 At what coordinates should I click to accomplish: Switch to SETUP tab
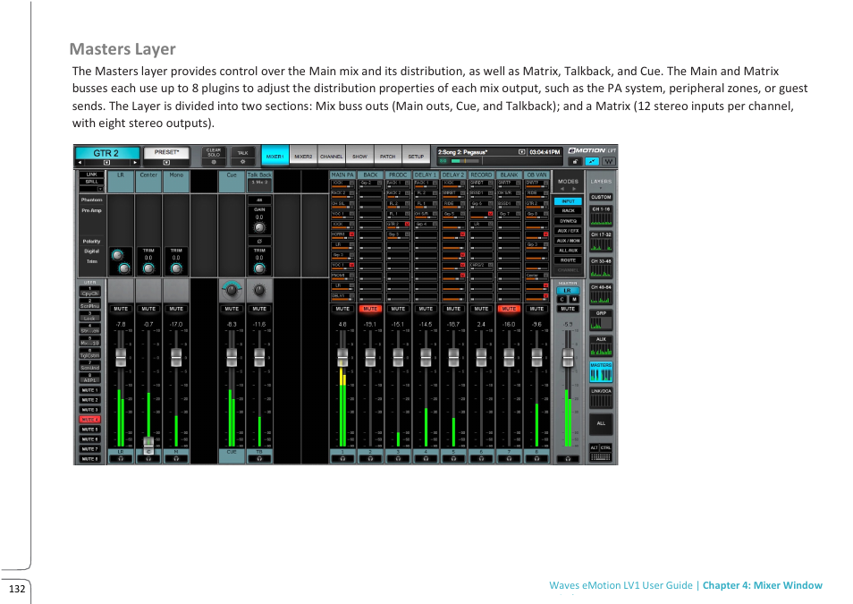coord(416,156)
